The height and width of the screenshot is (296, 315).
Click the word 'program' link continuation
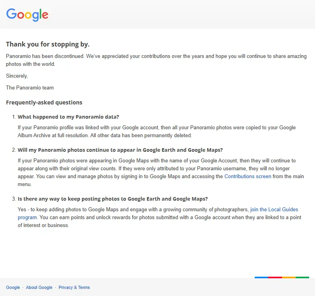click(x=27, y=218)
